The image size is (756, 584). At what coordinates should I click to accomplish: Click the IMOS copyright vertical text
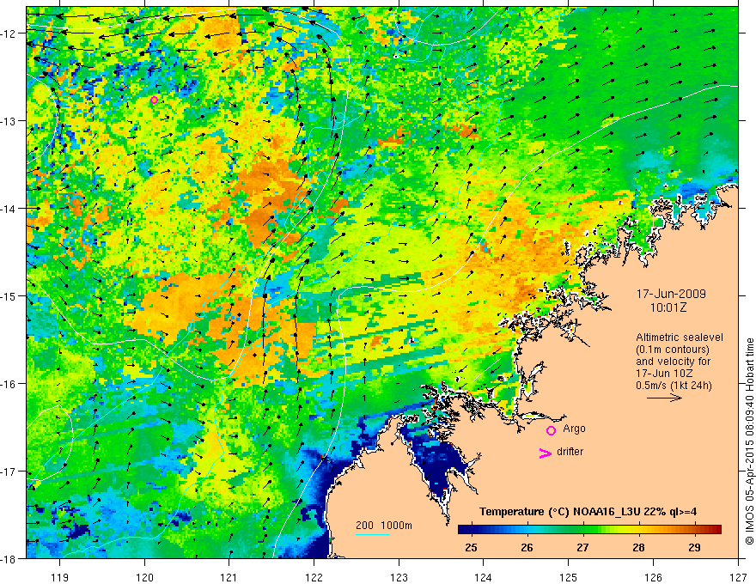[x=749, y=441]
